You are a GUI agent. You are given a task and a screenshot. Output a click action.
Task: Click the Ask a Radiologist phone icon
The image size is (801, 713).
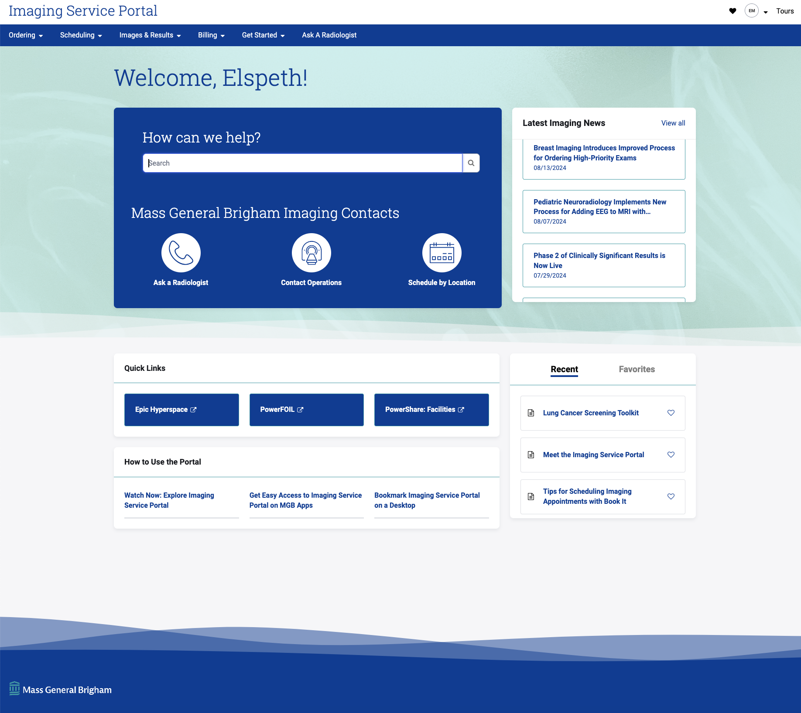[181, 253]
